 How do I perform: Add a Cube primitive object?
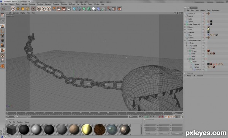[74, 9]
